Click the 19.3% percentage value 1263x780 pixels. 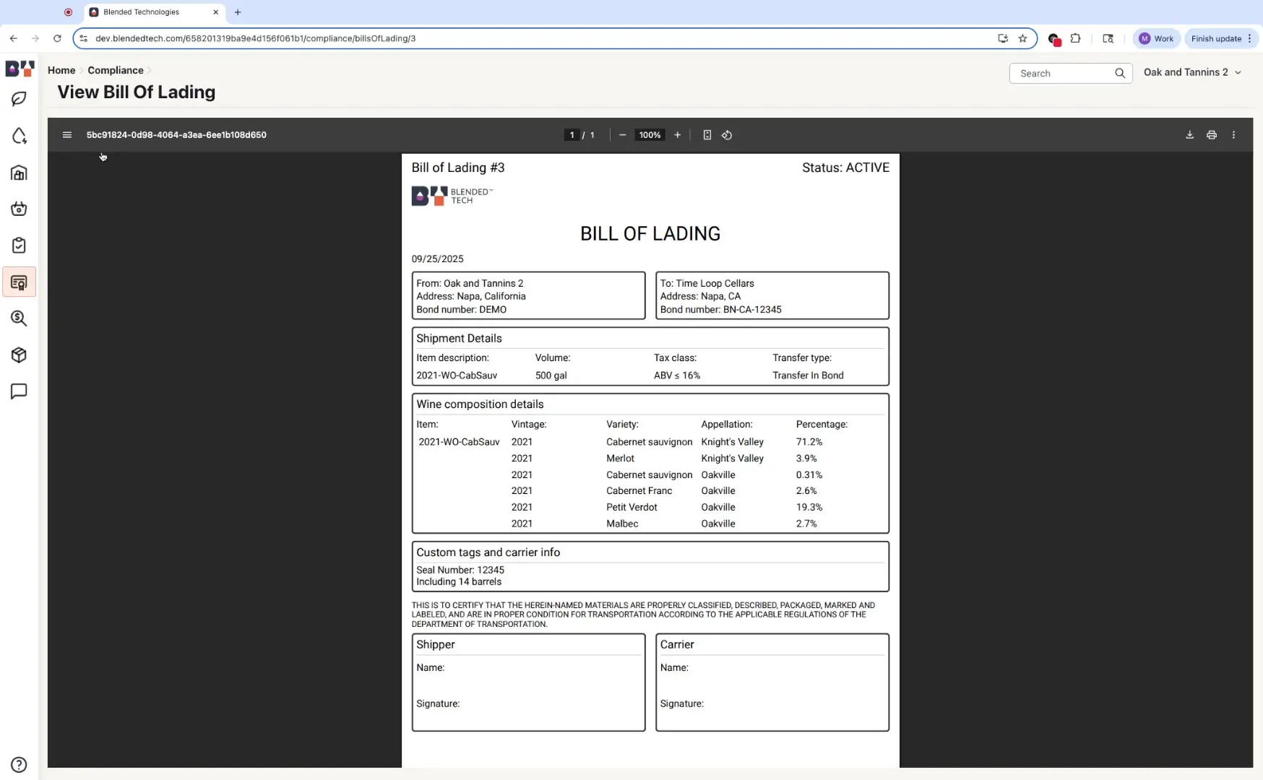[x=809, y=508]
